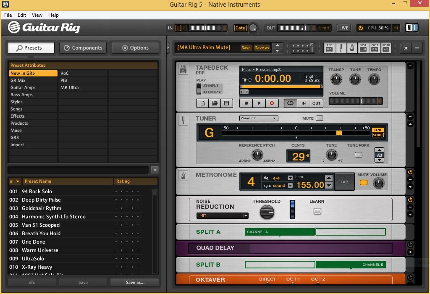This screenshot has width=430, height=294.
Task: Toggle the metronome MUTE button
Action: pos(363,182)
